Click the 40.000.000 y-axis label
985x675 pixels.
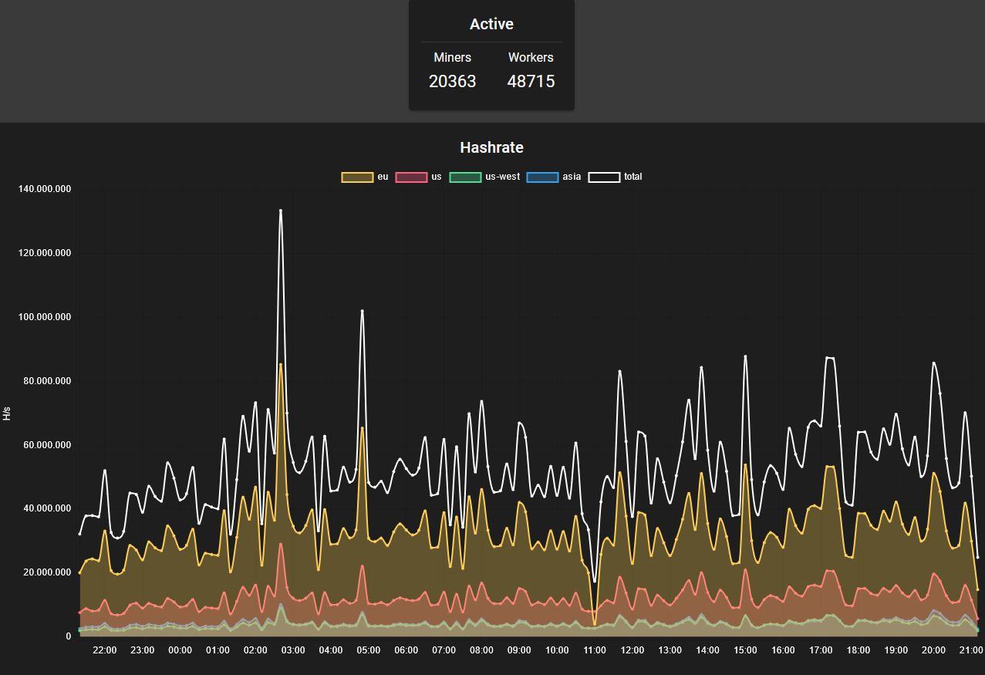coord(47,508)
